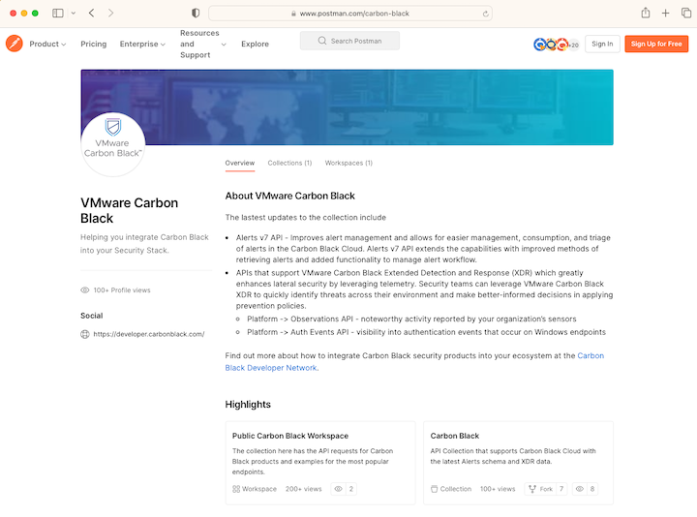The width and height of the screenshot is (697, 517).
Task: Open a new tab with plus icon
Action: pos(665,14)
